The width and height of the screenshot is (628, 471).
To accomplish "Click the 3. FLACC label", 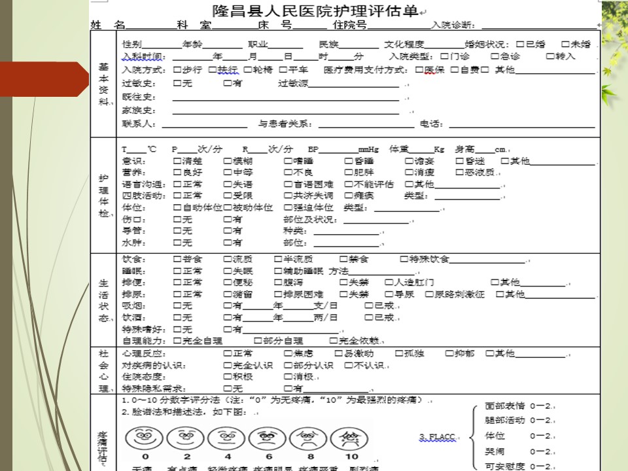I will [438, 437].
